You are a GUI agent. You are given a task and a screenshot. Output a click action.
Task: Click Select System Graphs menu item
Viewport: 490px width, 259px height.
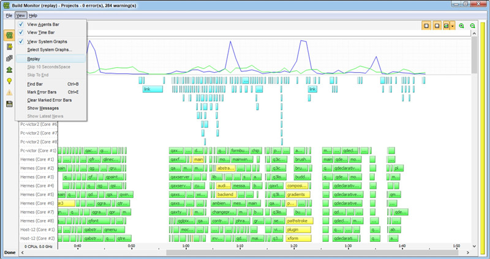[x=50, y=49]
